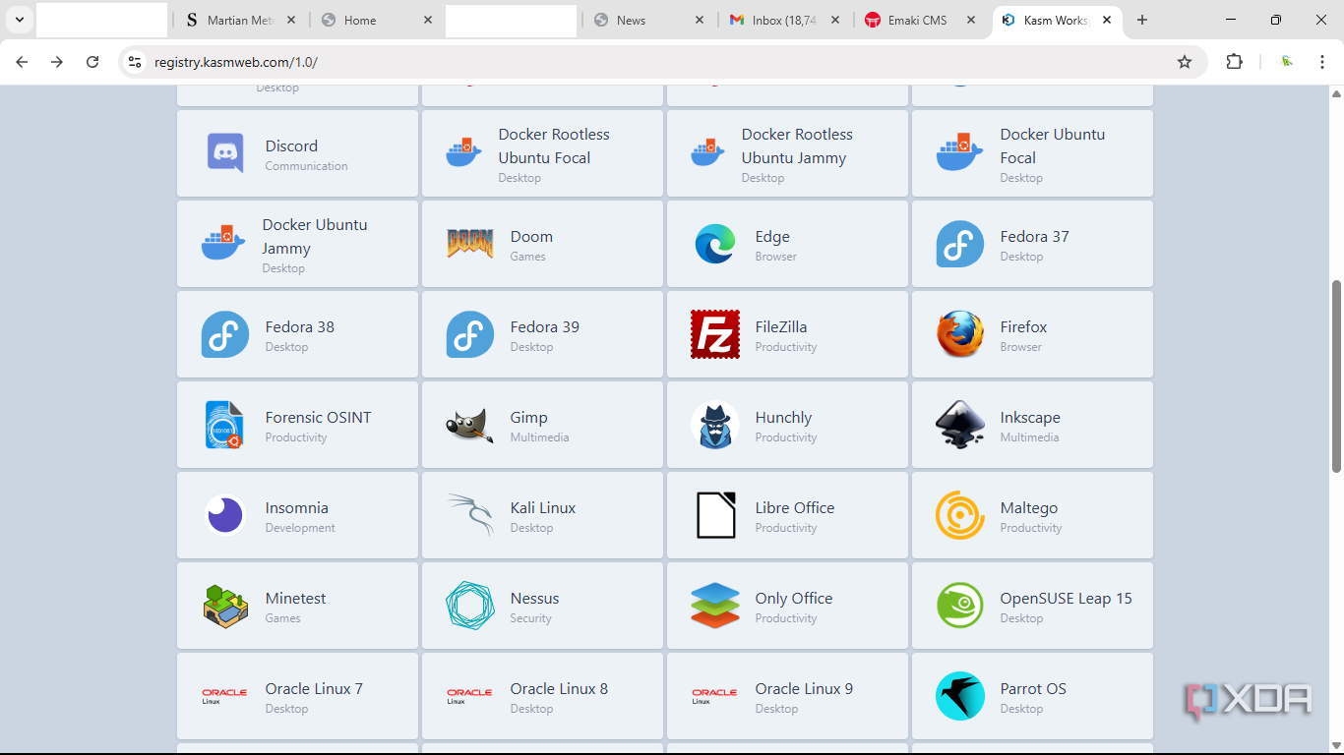
Task: Bookmark this page with the star icon
Action: click(1185, 62)
